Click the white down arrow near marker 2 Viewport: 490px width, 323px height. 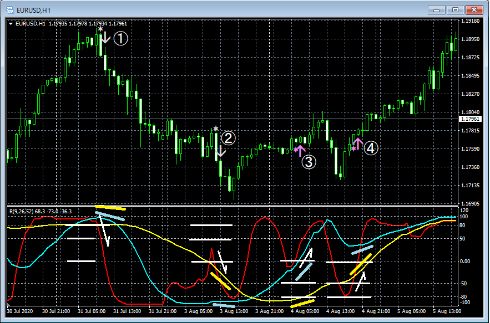[221, 151]
